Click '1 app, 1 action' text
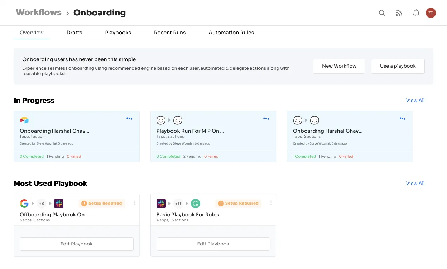The height and width of the screenshot is (269, 447). (x=32, y=137)
